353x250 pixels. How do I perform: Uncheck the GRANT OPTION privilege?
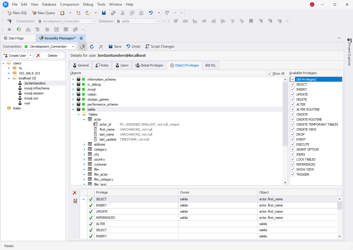[x=293, y=149]
